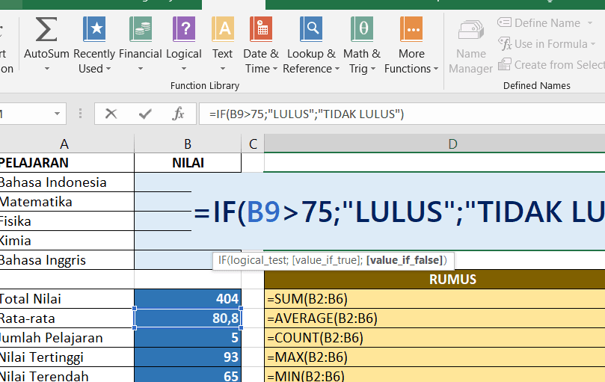Click the PELAJARAN header cell
605x382 pixels.
67,163
